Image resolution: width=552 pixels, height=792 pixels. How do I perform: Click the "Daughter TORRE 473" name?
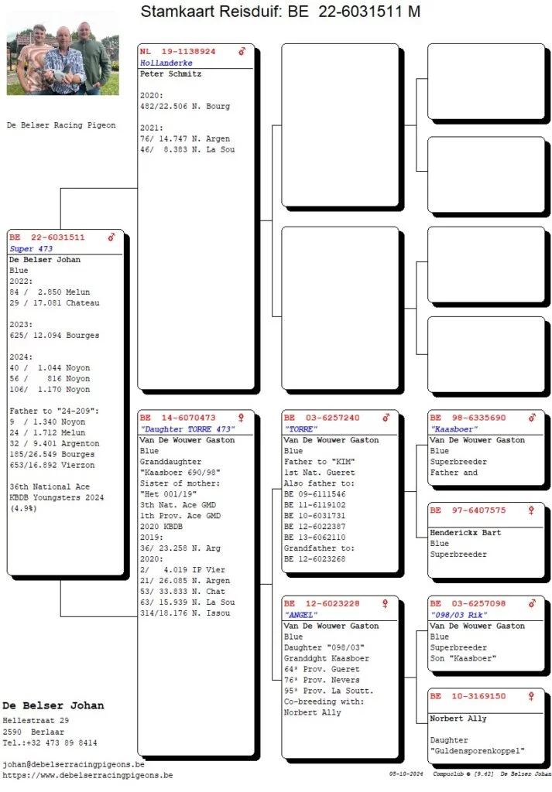click(x=187, y=429)
